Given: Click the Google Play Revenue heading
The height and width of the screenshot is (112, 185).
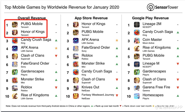Looking at the screenshot, I should (151, 18).
